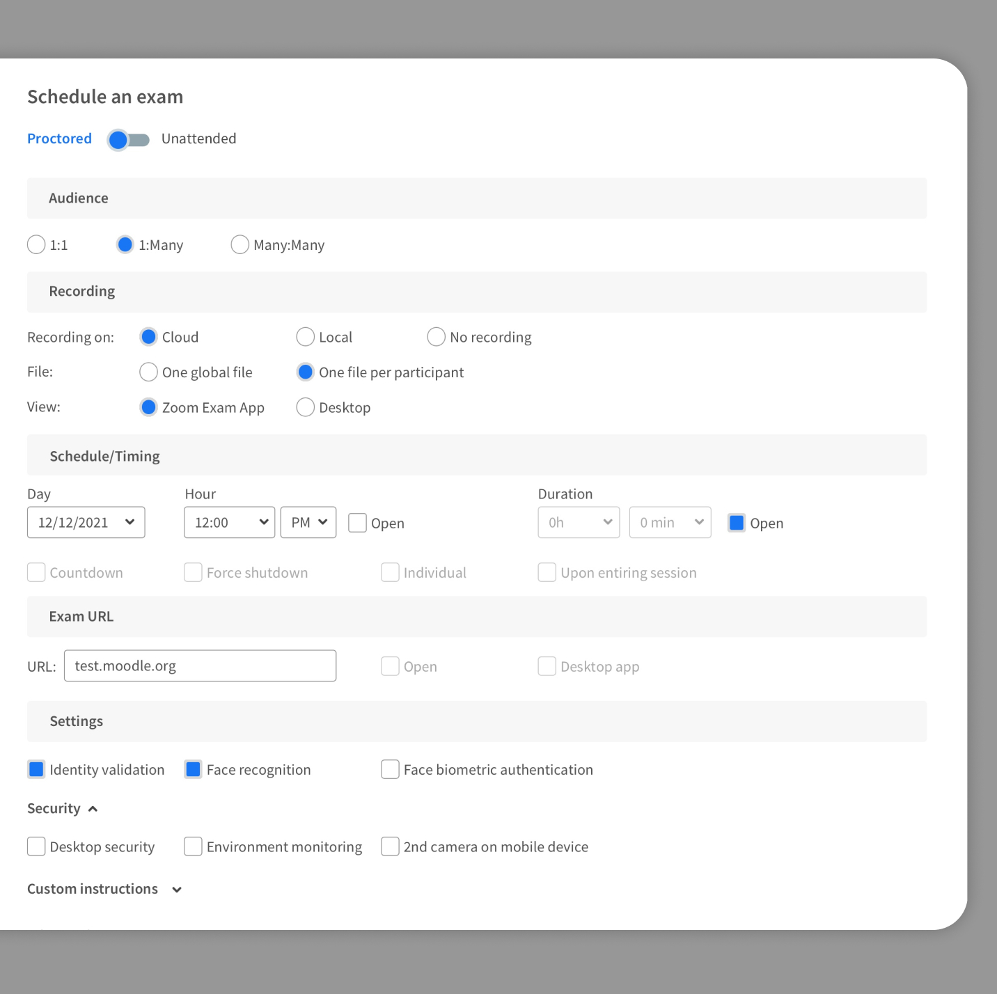Click the exam URL input field
997x994 pixels.
(x=200, y=666)
